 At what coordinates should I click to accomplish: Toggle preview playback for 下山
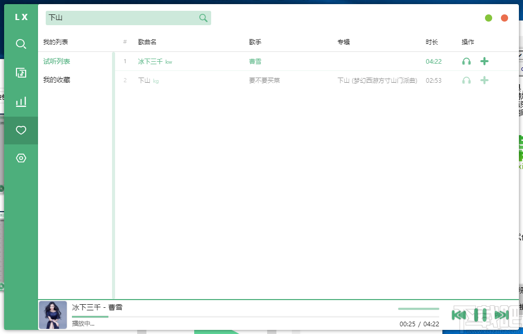pos(466,80)
